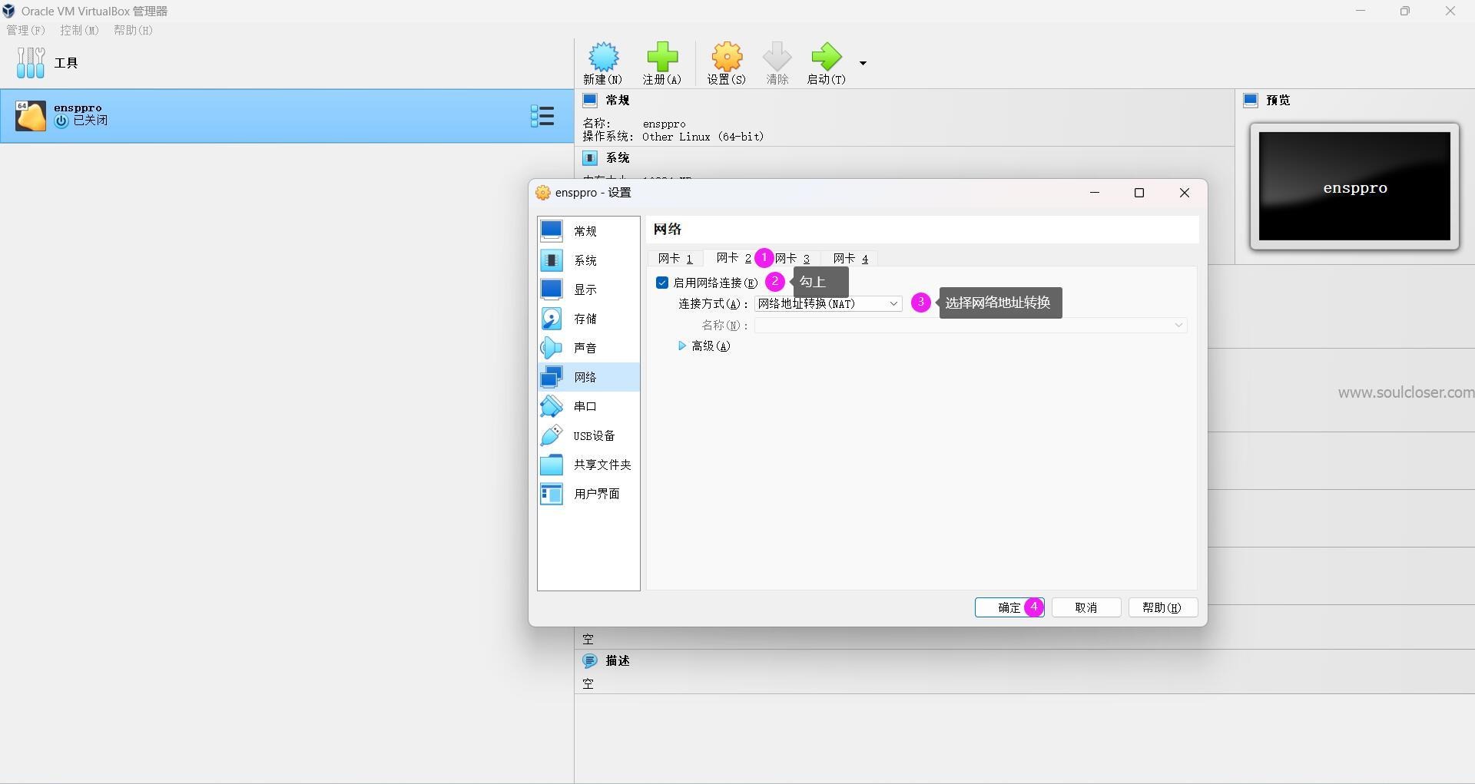Switch to 网卡 3 tab

coord(792,259)
